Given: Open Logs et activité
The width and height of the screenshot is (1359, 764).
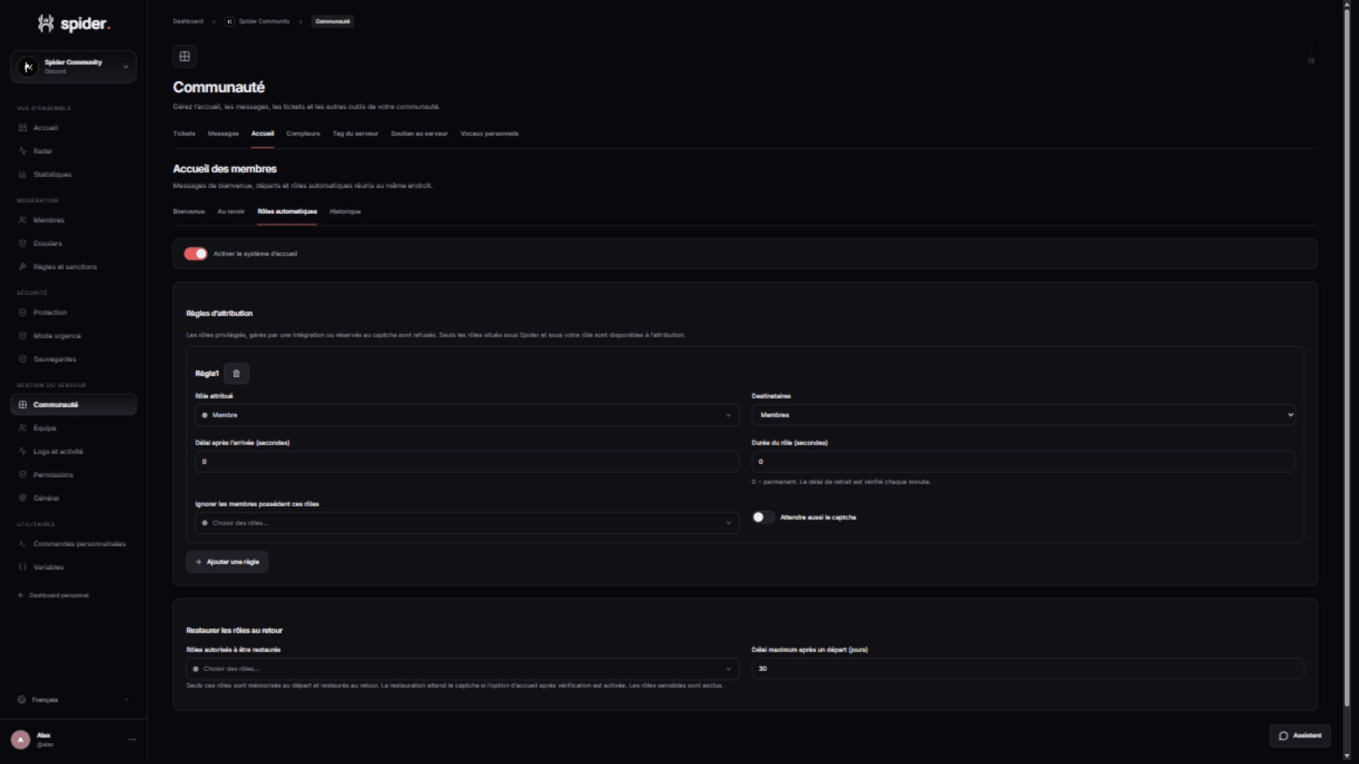Looking at the screenshot, I should (73, 452).
